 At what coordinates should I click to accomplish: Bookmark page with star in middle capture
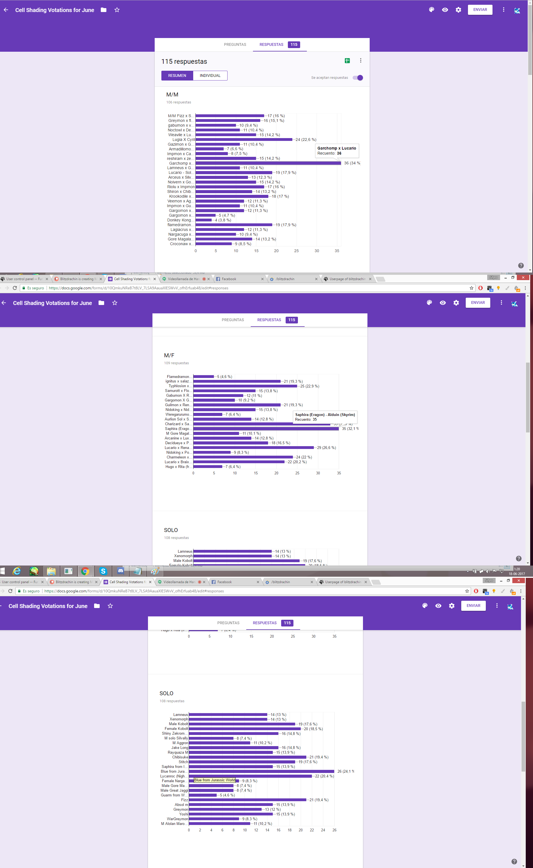pos(471,288)
